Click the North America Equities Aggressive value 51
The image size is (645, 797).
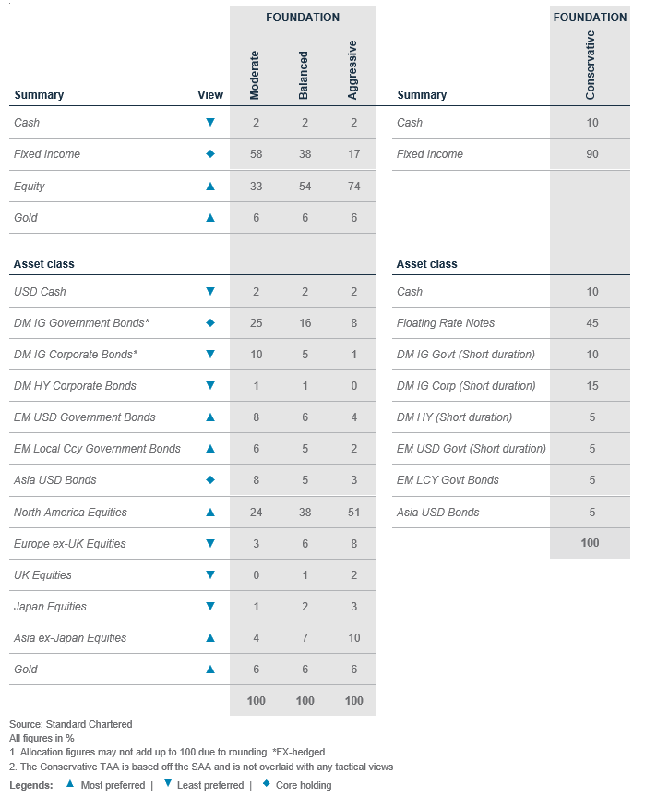pyautogui.click(x=352, y=512)
